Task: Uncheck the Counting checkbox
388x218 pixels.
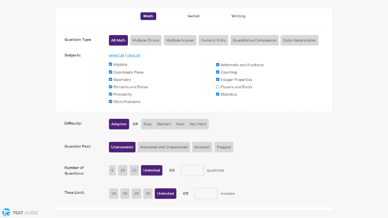Action: tap(217, 72)
